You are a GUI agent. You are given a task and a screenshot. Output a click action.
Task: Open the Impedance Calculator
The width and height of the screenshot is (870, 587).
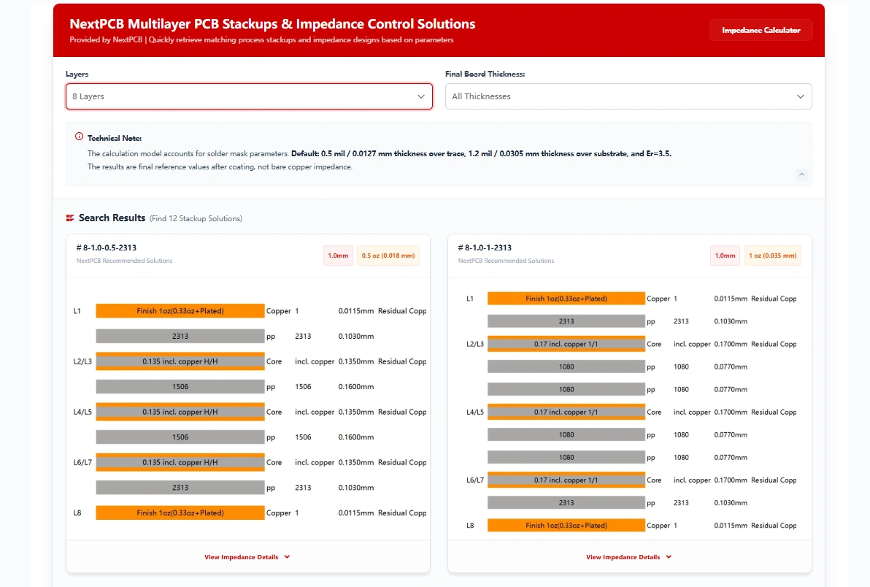tap(761, 30)
